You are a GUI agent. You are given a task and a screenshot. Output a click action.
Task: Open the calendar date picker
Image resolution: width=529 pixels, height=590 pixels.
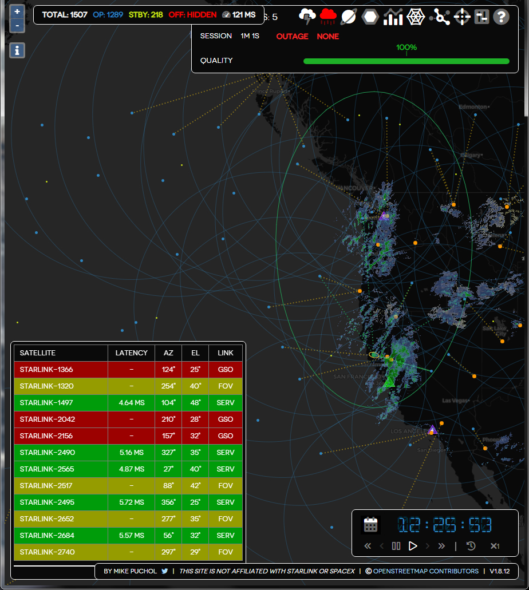click(x=371, y=524)
